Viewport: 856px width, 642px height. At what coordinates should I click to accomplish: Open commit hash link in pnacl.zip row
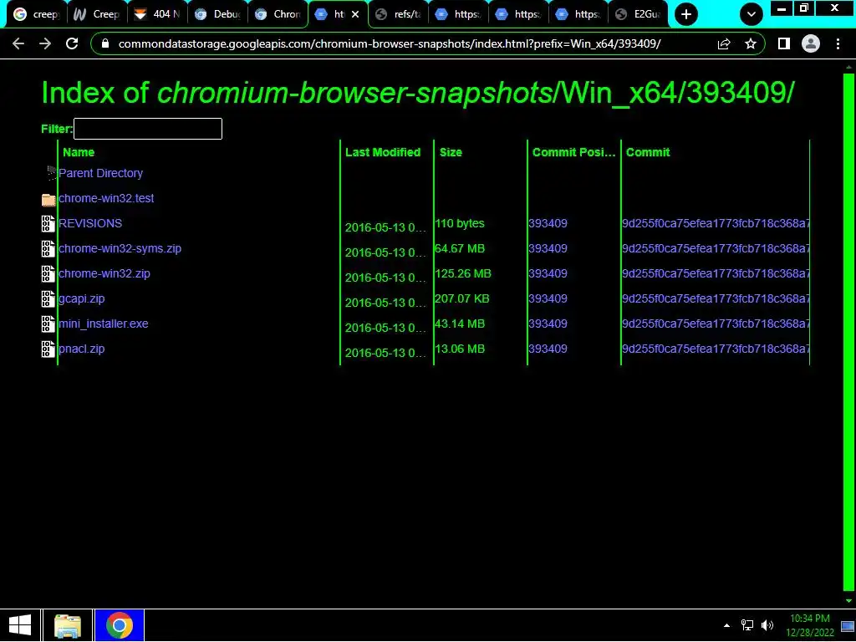pyautogui.click(x=716, y=349)
